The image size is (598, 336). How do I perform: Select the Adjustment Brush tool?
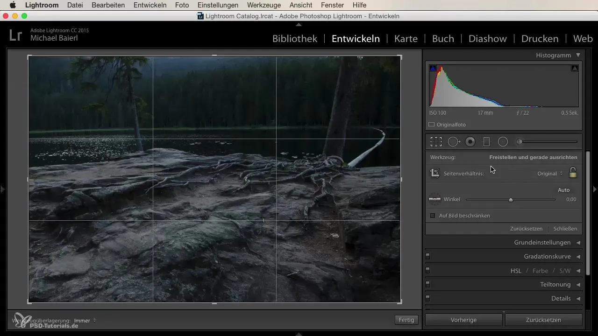tap(547, 141)
